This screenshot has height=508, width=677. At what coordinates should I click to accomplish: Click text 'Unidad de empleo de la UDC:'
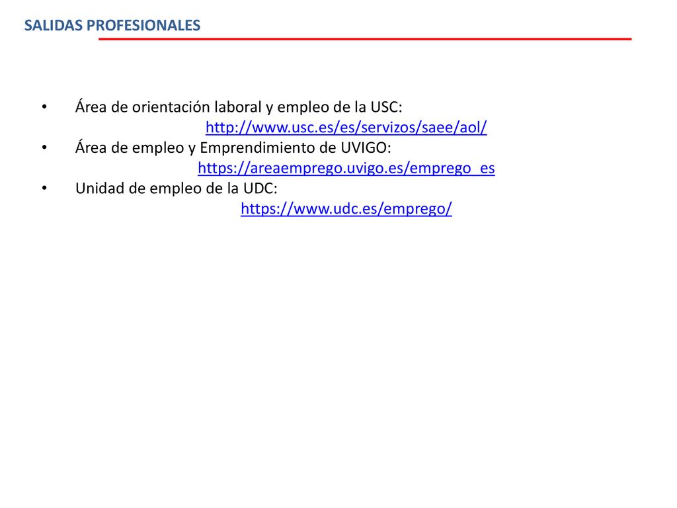(176, 189)
